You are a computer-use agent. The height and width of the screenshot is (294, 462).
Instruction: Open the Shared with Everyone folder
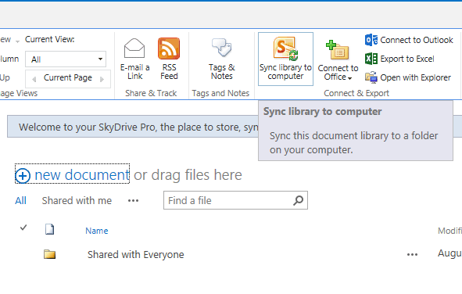click(135, 255)
